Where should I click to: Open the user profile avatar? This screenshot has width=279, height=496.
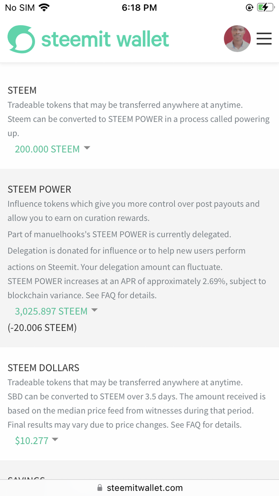click(237, 39)
